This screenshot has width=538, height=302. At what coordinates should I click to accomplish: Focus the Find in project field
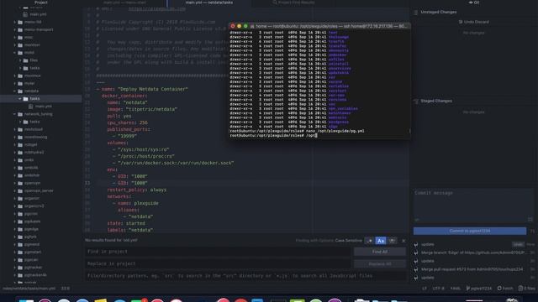[218, 252]
